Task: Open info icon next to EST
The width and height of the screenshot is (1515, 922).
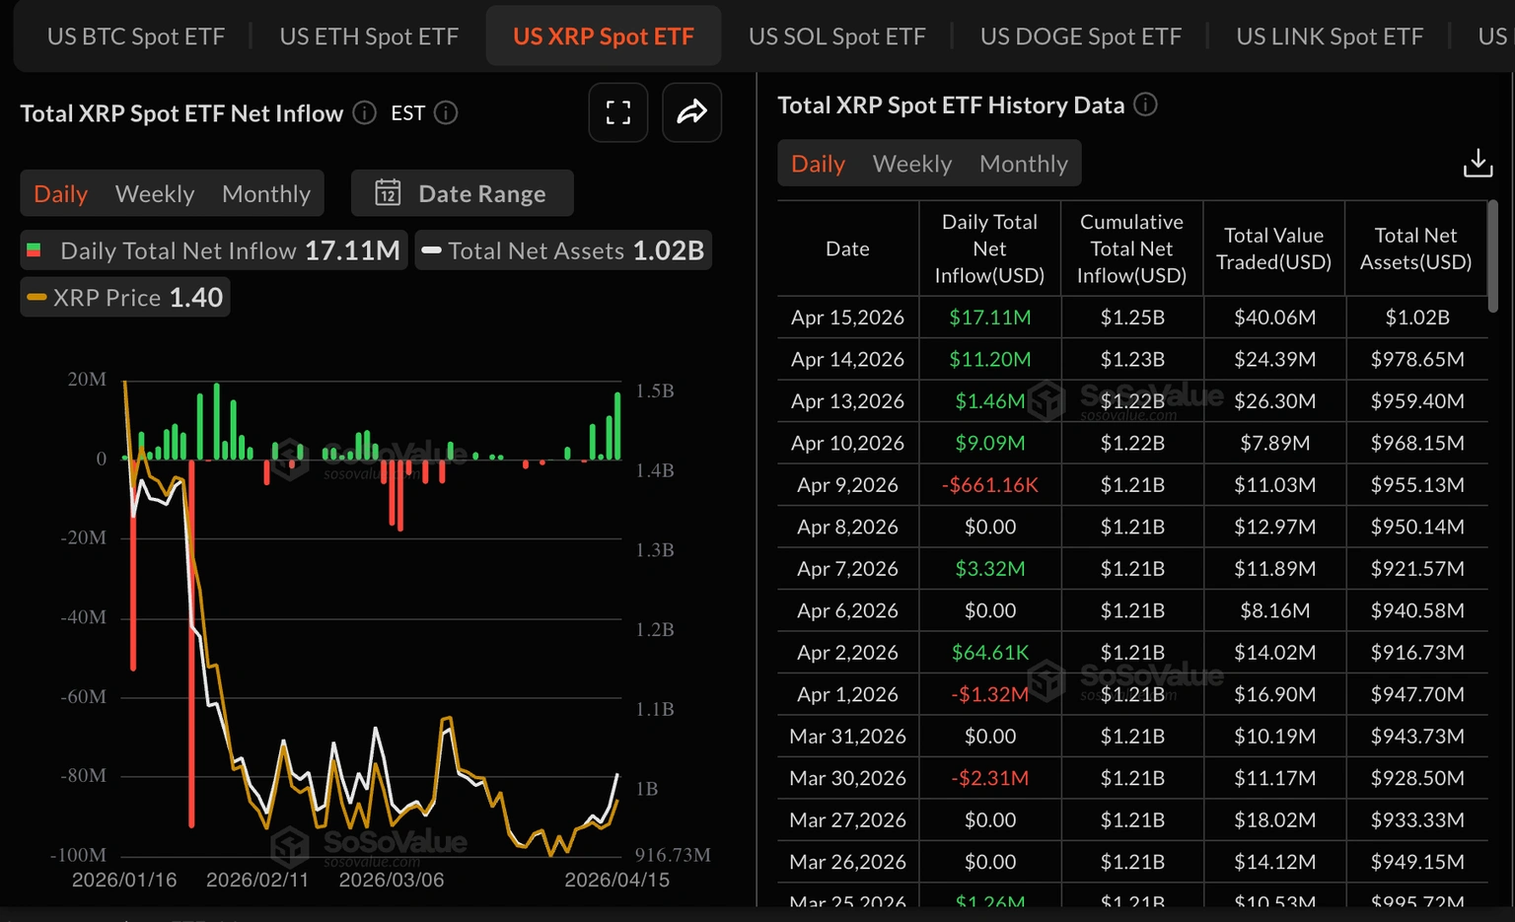Action: point(446,112)
